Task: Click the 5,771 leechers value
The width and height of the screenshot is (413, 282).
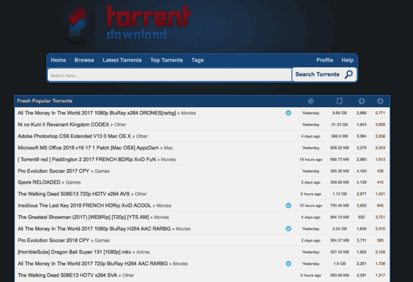Action: pyautogui.click(x=380, y=113)
